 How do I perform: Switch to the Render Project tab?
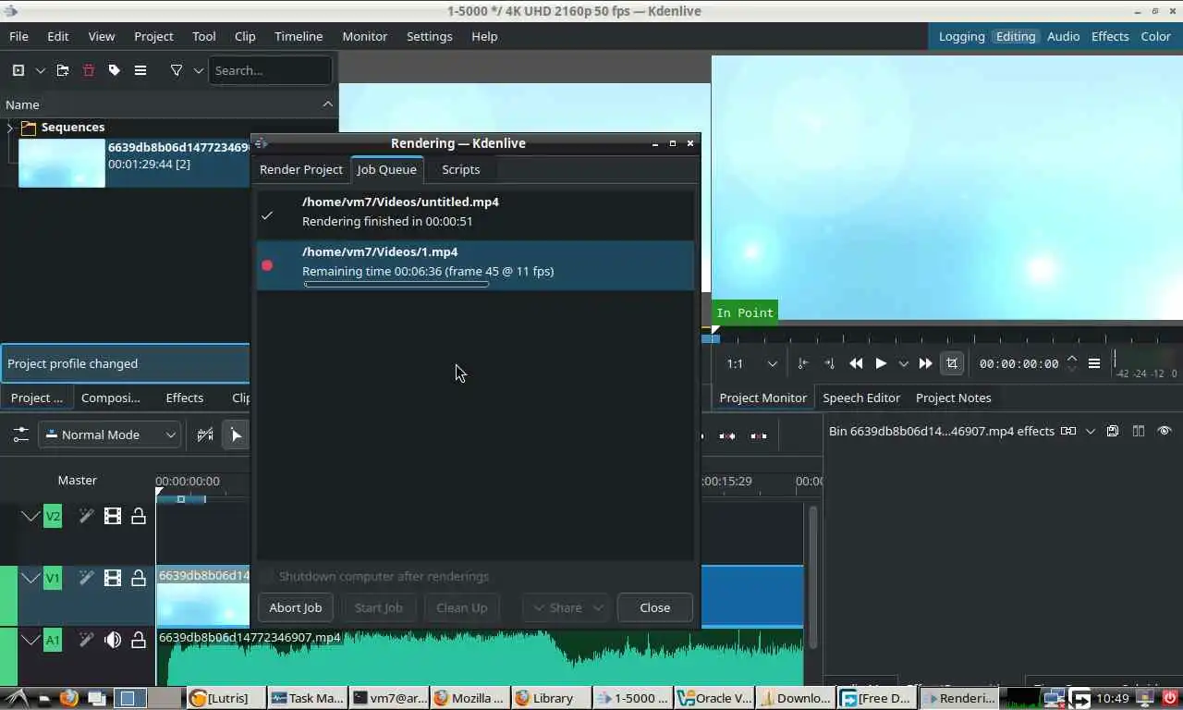point(301,169)
